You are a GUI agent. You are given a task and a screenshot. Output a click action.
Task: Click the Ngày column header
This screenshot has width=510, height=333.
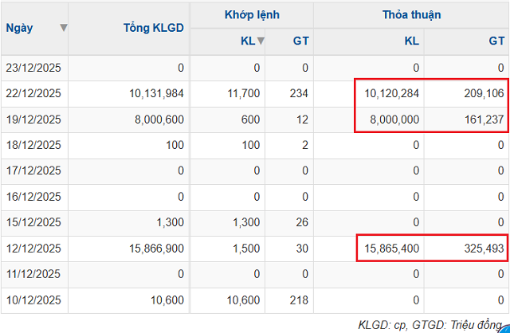(20, 28)
